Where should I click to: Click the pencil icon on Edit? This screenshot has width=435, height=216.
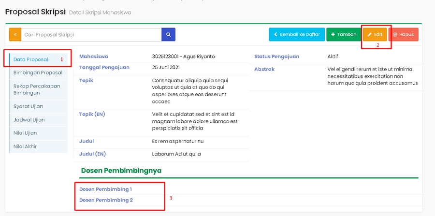tap(370, 35)
